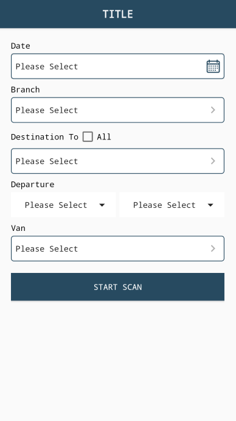Viewport: 236px width, 421px height.
Task: Click the Destination To label
Action: point(44,137)
